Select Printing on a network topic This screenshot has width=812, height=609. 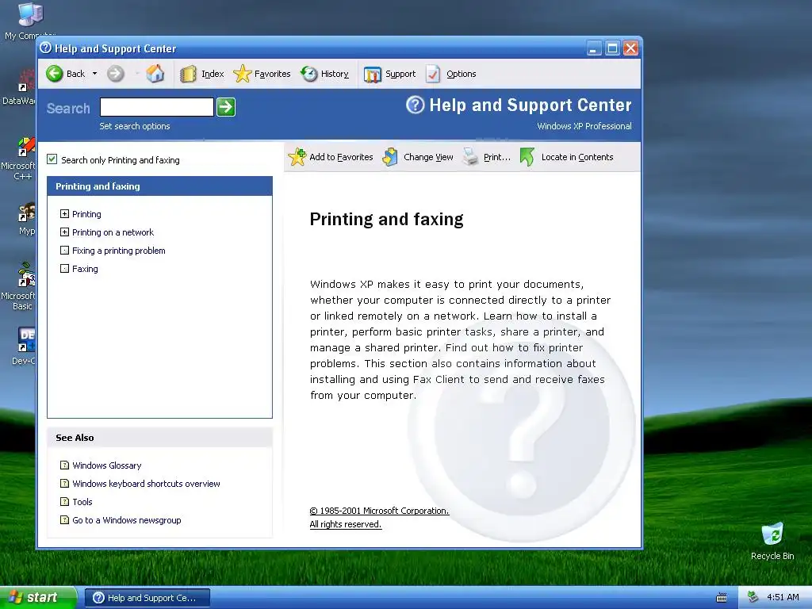(113, 232)
